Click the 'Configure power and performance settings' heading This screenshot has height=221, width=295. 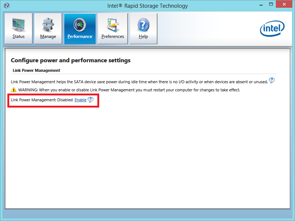coord(70,60)
